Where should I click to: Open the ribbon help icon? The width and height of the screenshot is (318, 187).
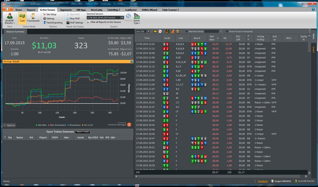pos(313,10)
